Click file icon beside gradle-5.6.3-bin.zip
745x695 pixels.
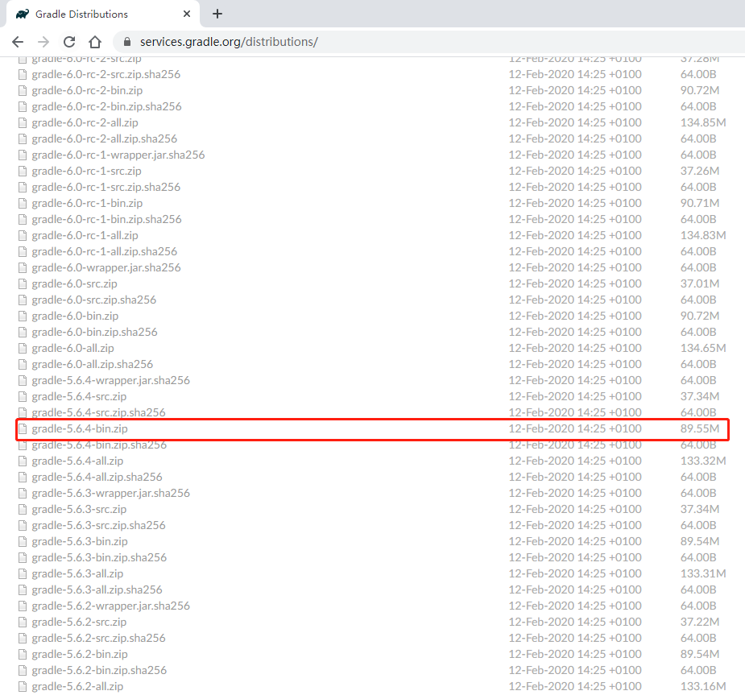(23, 541)
